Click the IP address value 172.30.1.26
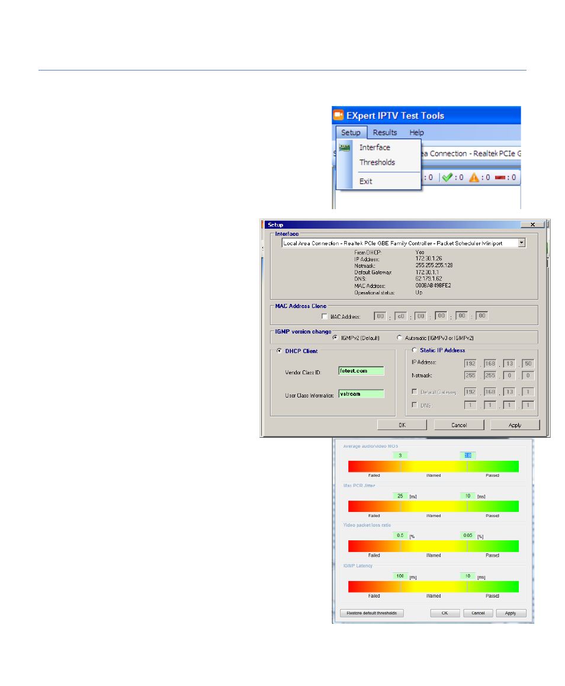 click(429, 259)
